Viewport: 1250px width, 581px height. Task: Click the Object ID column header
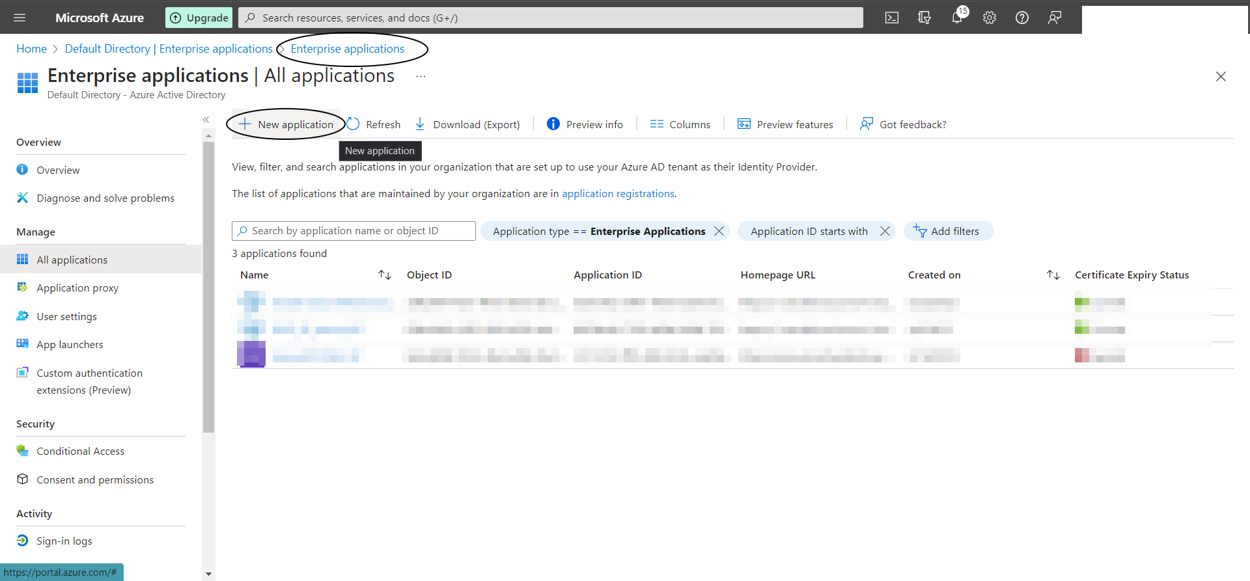(429, 275)
